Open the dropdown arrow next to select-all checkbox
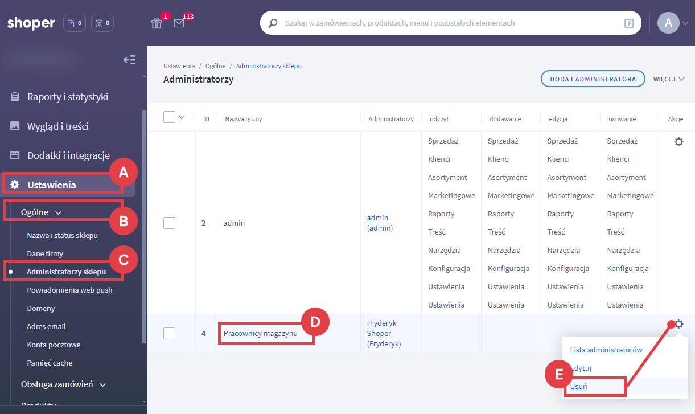The image size is (695, 414). 182,117
